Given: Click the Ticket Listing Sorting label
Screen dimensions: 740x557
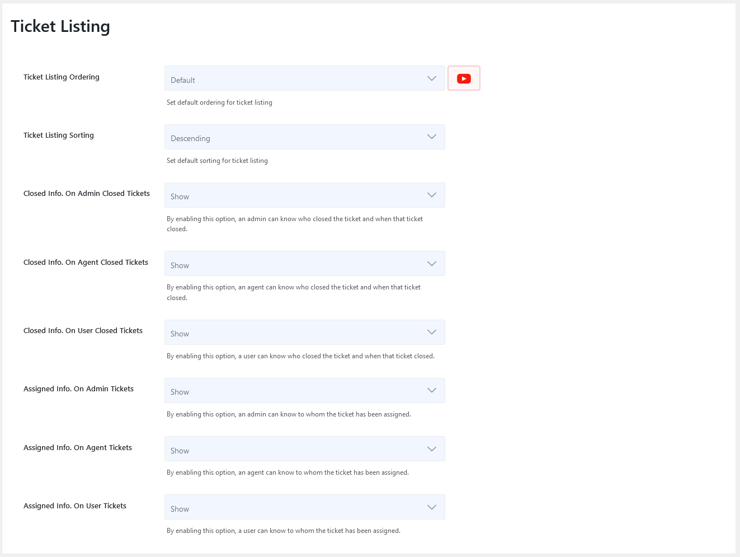Looking at the screenshot, I should (59, 135).
